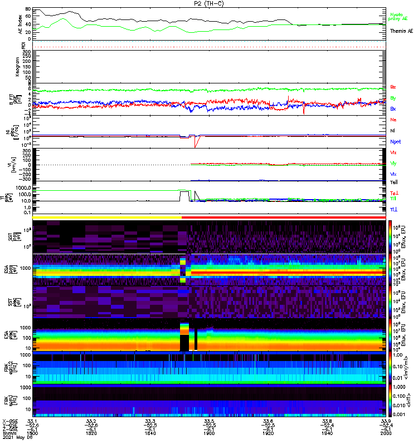Image resolution: width=418 pixels, height=445 pixels.
Task: Click the 'FBK edc12 [Hz]' axis label
Action: pyautogui.click(x=11, y=368)
